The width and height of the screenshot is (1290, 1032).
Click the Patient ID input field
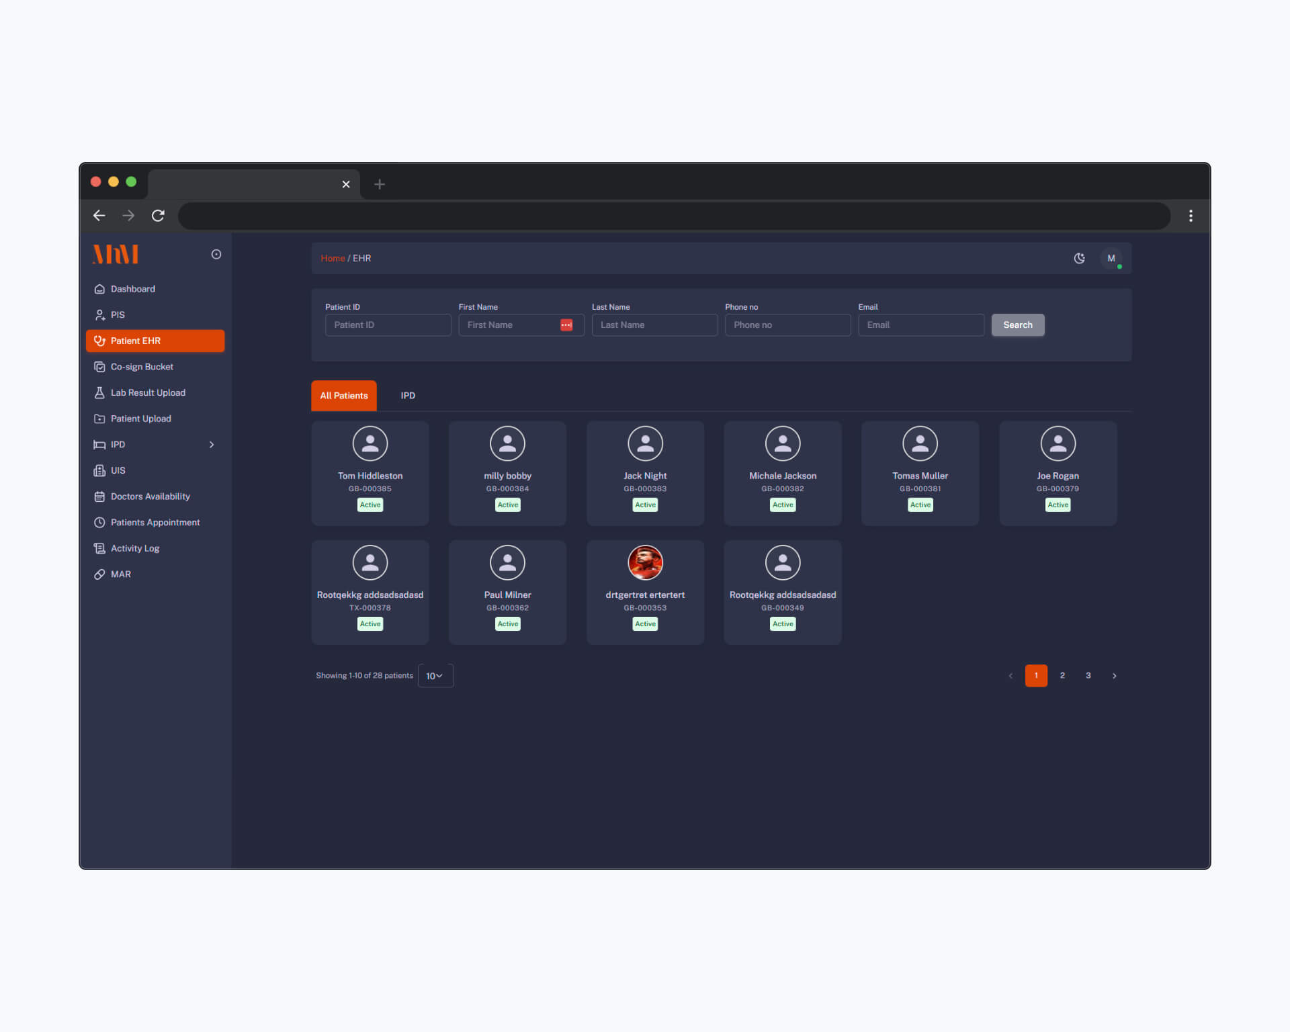click(388, 325)
